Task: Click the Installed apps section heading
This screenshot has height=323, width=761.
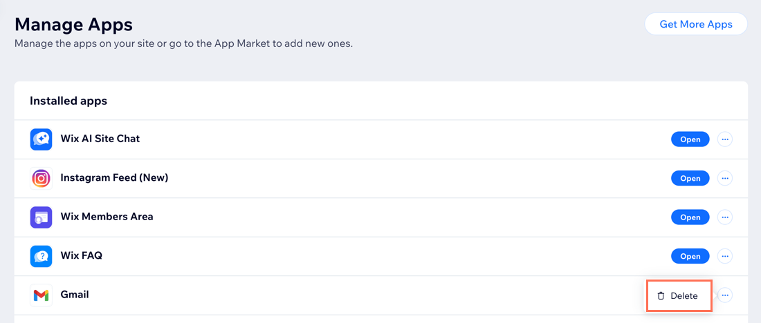Action: click(x=68, y=101)
